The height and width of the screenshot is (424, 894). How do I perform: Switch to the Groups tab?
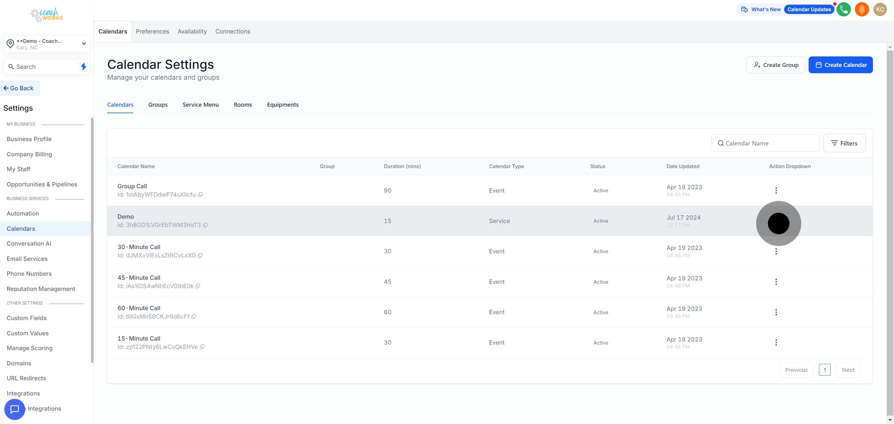158,105
